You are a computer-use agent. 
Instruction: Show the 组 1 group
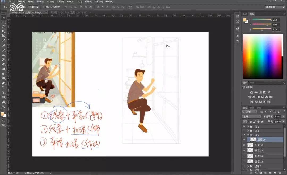coord(244,131)
